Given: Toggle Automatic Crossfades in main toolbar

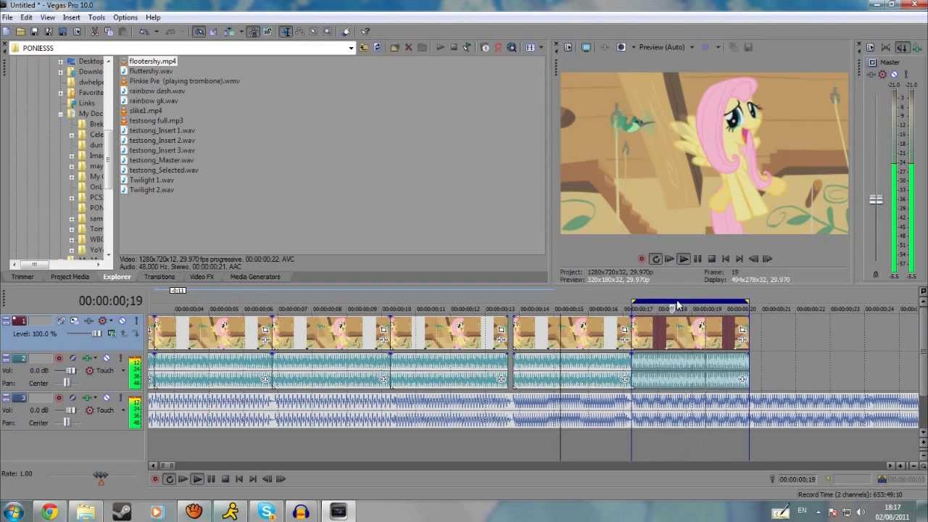Looking at the screenshot, I should pos(213,31).
